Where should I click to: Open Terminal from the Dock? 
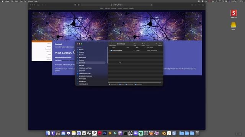pyautogui.click(x=125, y=133)
